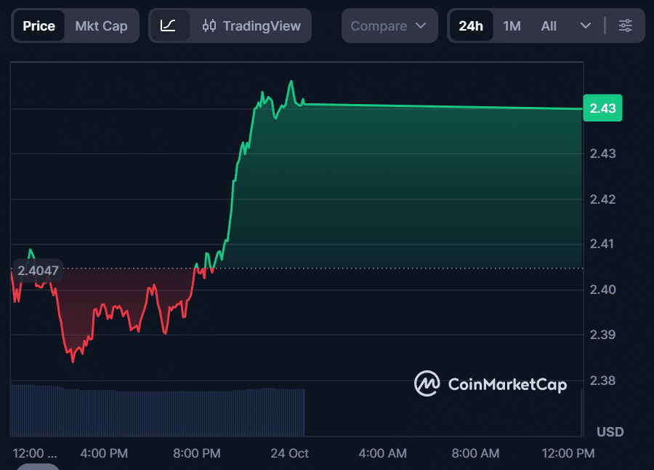Screen dimensions: 654x470
Task: Expand the Compare dropdown
Action: pos(389,25)
